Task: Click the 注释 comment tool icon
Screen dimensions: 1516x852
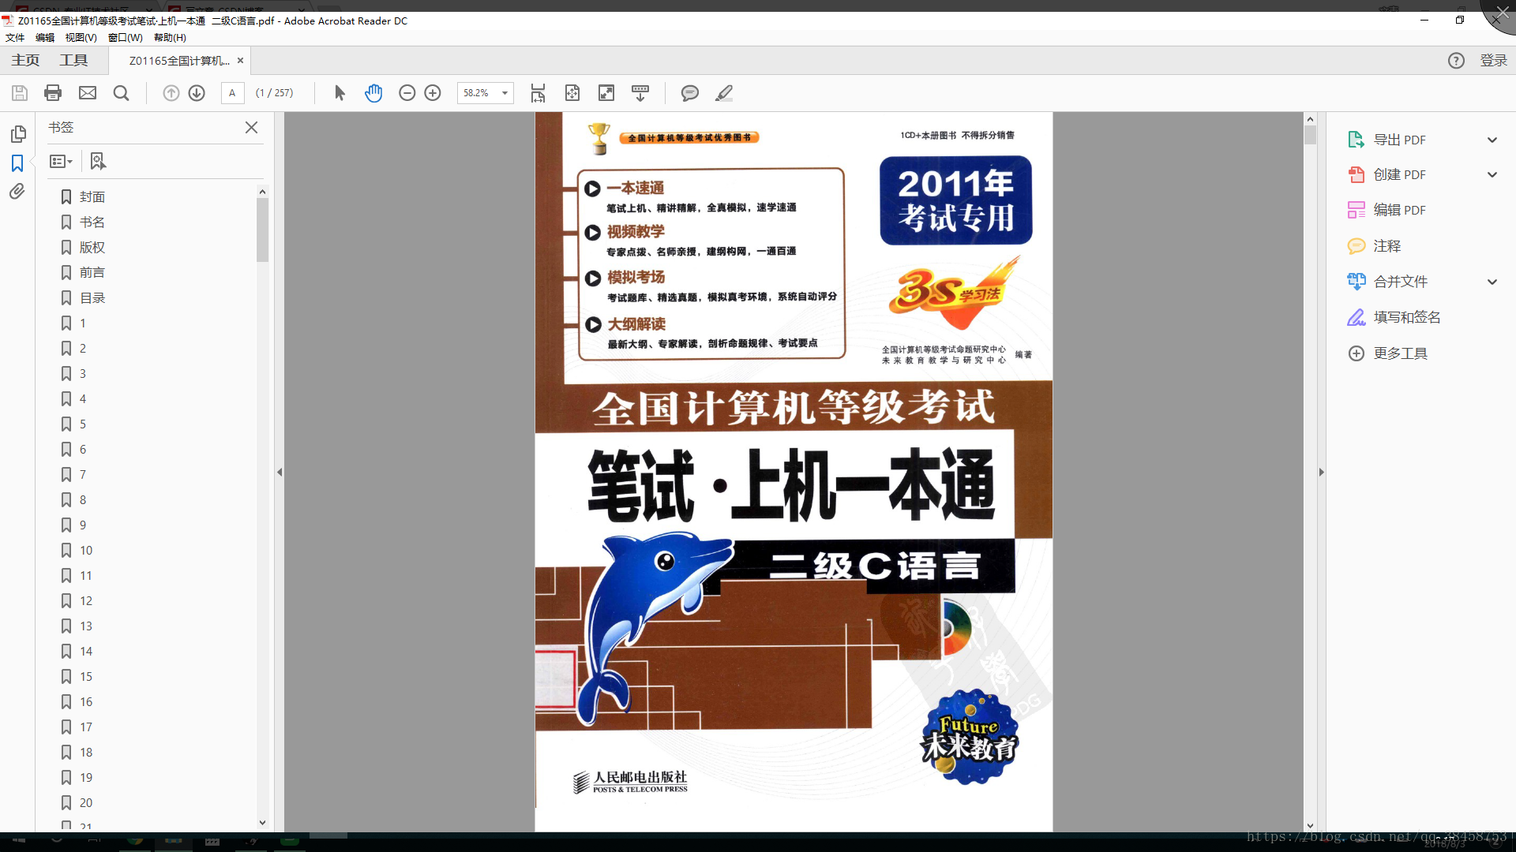Action: (x=1357, y=246)
